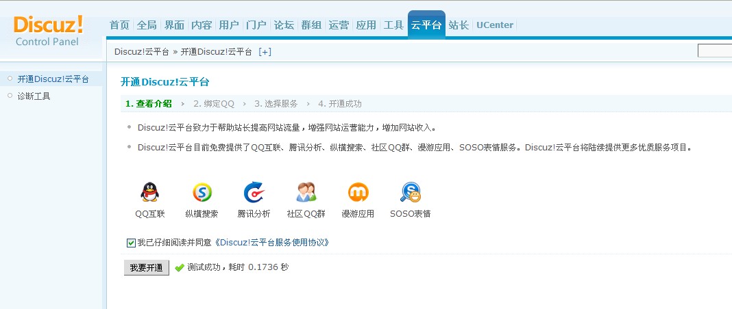Go to the 用户 tab
Viewport: 732px width, 309px height.
pyautogui.click(x=229, y=25)
